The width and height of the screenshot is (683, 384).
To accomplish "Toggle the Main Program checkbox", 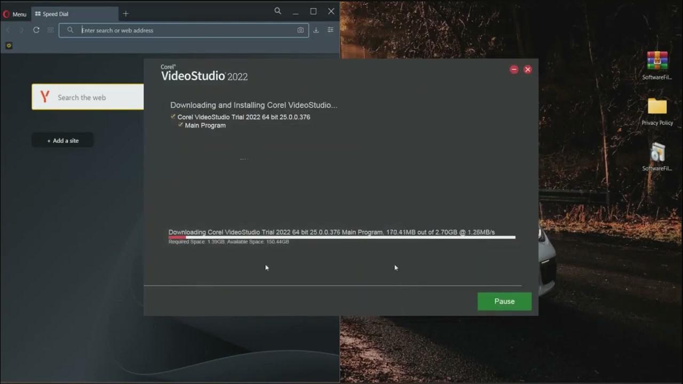I will [180, 125].
